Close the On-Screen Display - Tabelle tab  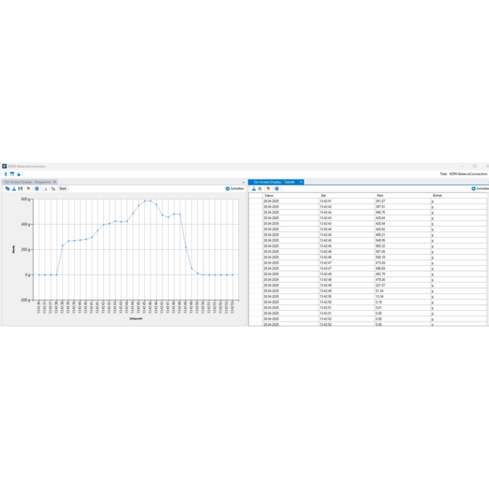[x=301, y=181]
